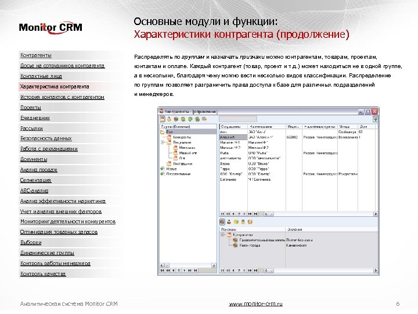Select Предпочтительный вид оплаты property row
This screenshot has width=418, height=314.
[262, 240]
